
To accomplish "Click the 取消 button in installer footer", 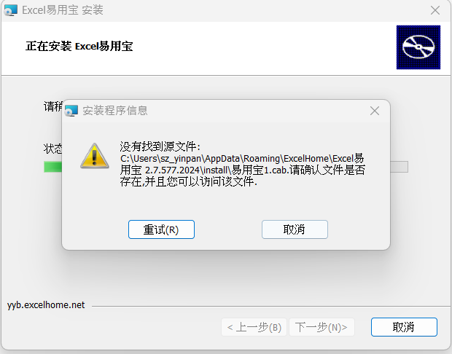I will coord(404,327).
